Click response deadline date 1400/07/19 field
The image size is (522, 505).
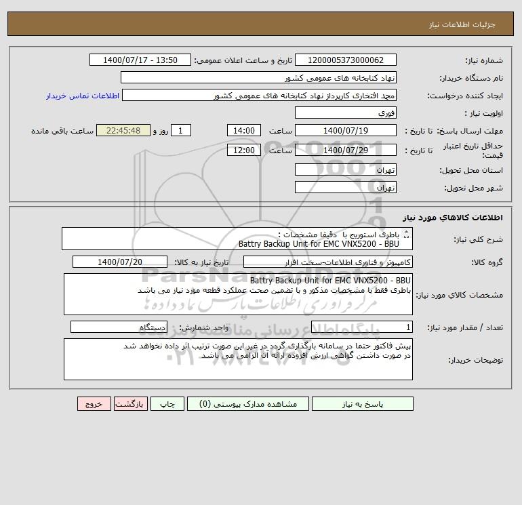tap(346, 131)
